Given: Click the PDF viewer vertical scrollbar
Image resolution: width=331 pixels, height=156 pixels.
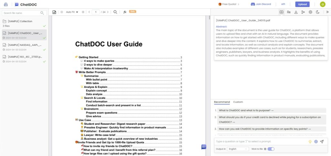Looking at the screenshot, I should 209,17.
